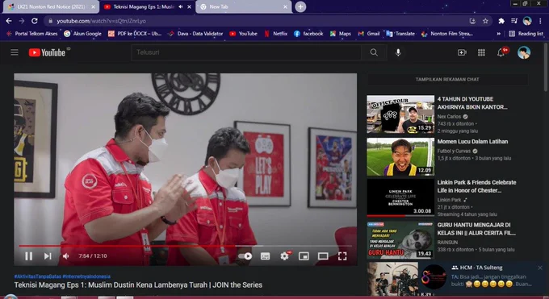Open Nonton Film Streaming bookmark
Screen dimensions: 549x299
[x=447, y=34]
